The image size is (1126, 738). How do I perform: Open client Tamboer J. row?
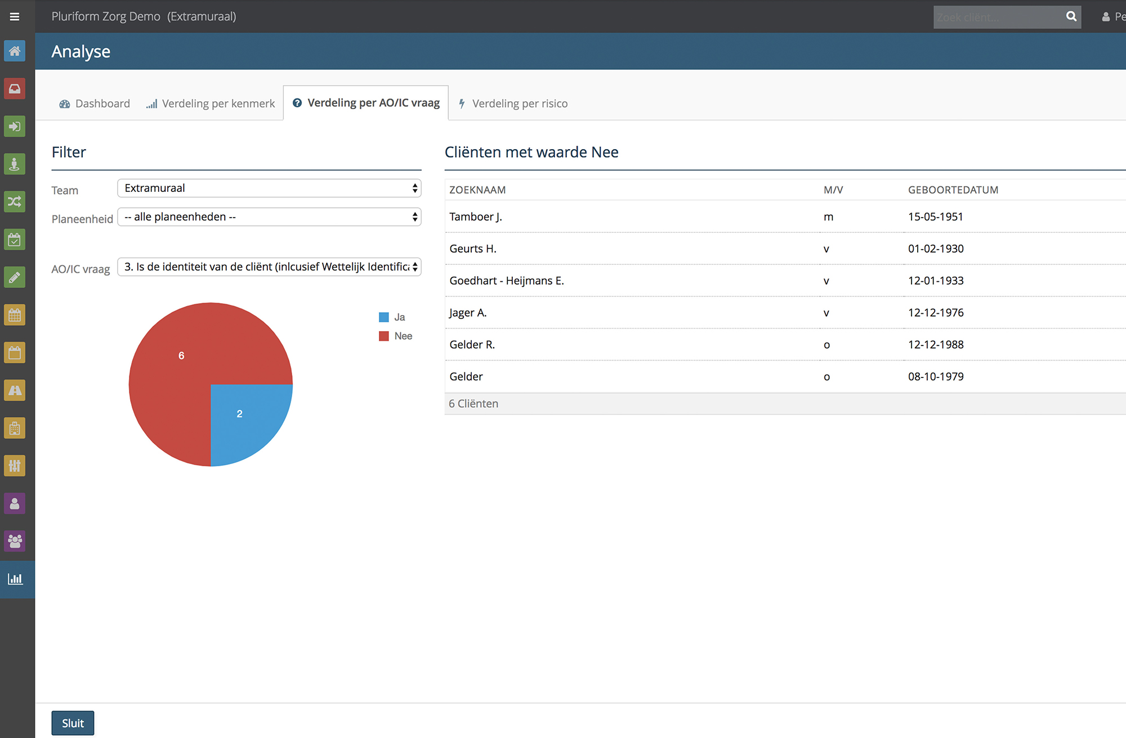pyautogui.click(x=785, y=217)
